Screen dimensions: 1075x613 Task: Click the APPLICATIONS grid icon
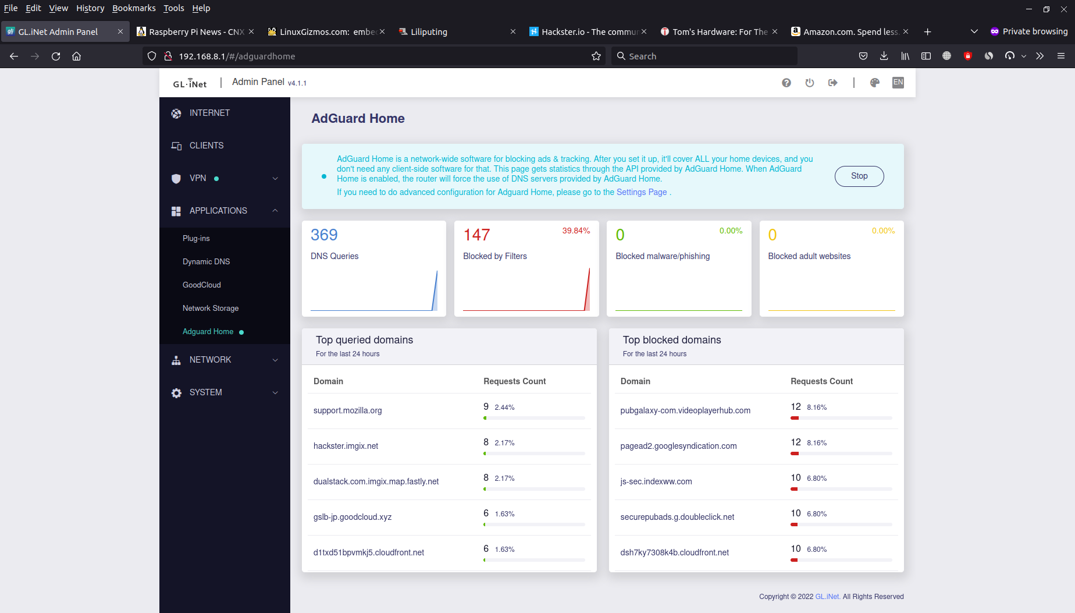coord(176,211)
